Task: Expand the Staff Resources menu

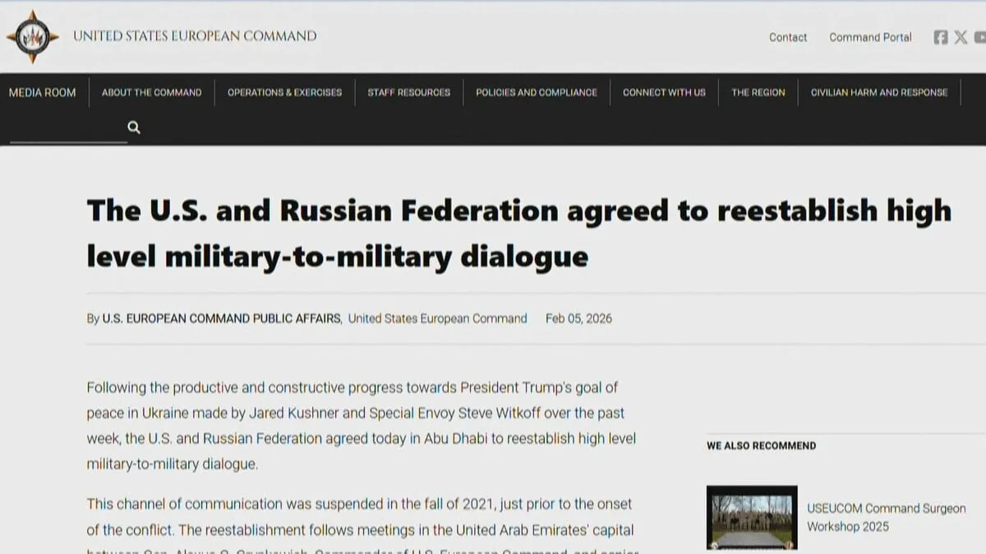Action: [x=408, y=93]
